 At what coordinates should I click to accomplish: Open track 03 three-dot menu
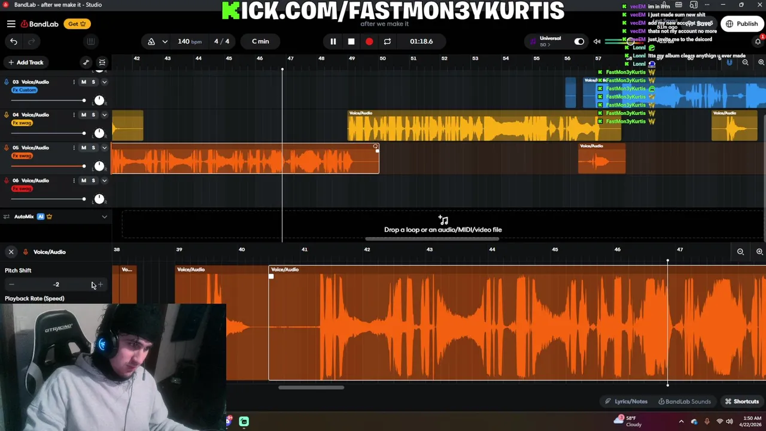(x=74, y=82)
